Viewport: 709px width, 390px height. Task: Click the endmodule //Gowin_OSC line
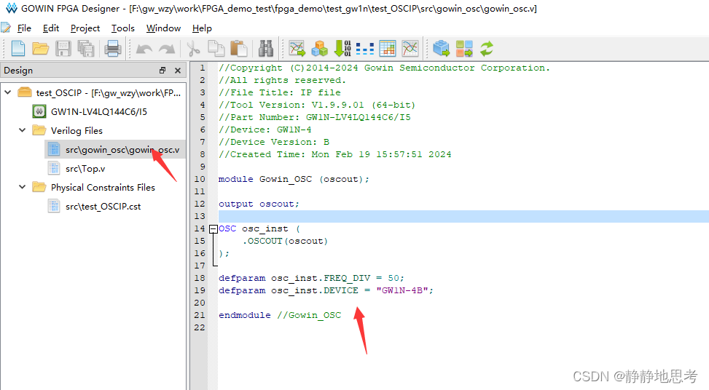point(280,315)
